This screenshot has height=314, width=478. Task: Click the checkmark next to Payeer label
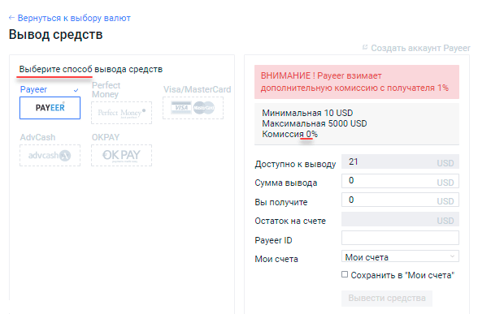click(x=76, y=90)
